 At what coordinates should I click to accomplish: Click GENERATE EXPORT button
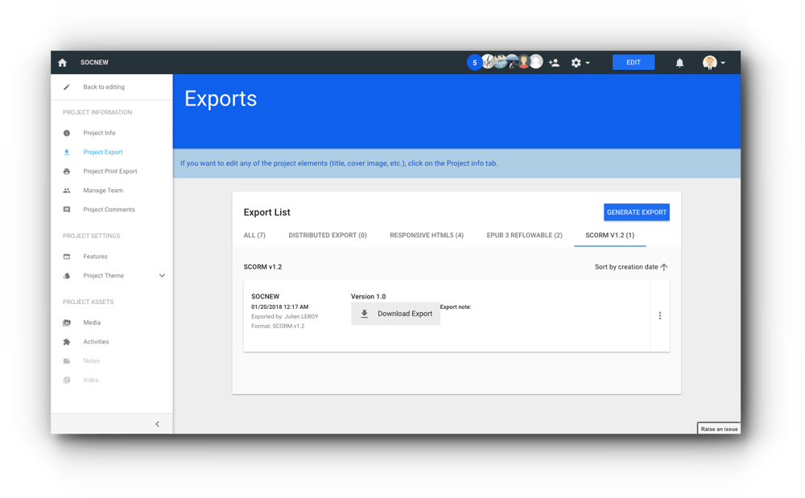637,212
